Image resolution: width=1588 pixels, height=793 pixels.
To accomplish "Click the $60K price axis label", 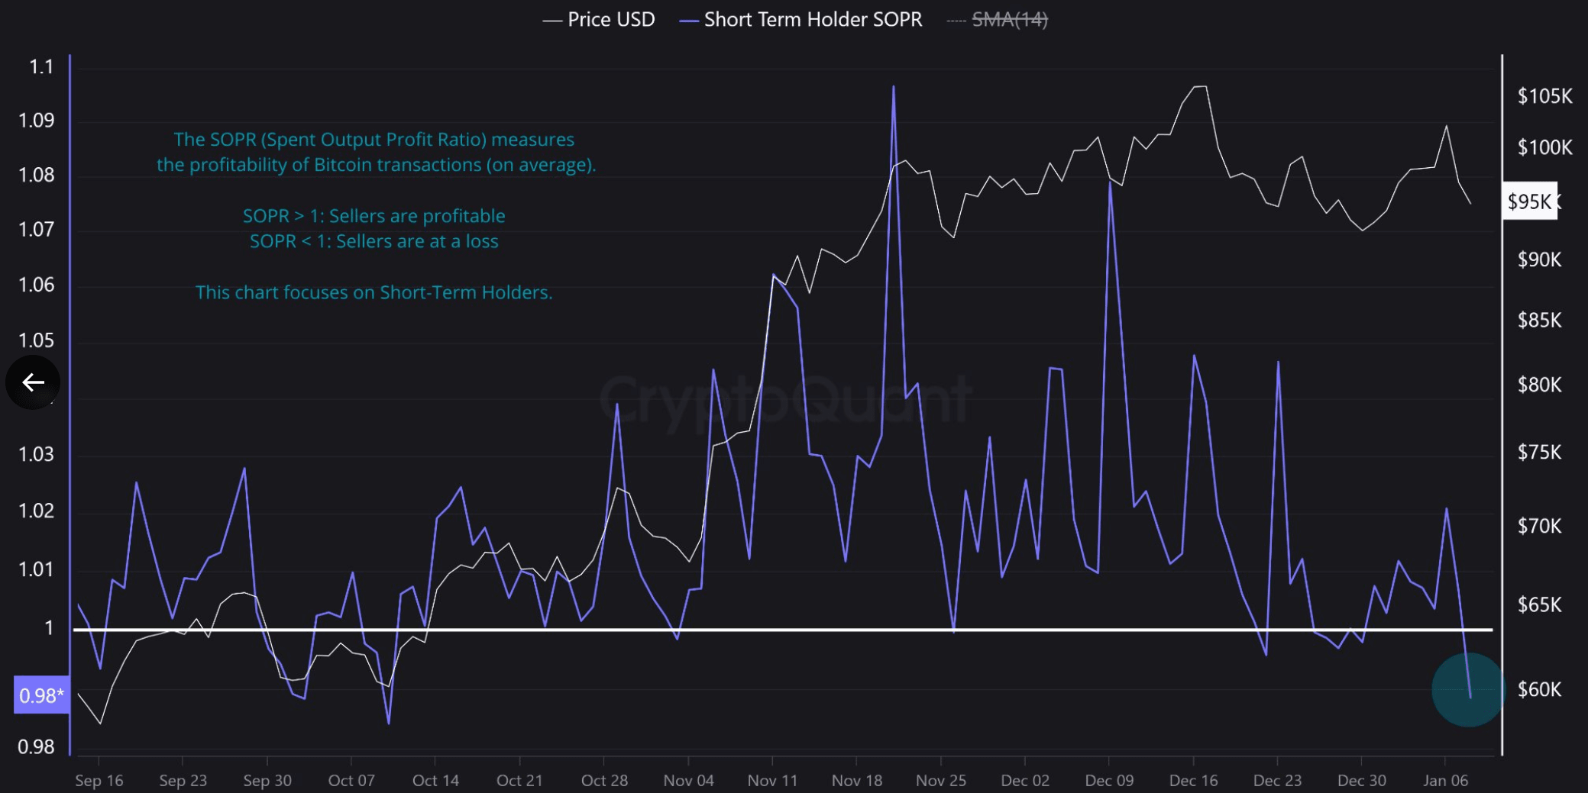I will 1540,689.
